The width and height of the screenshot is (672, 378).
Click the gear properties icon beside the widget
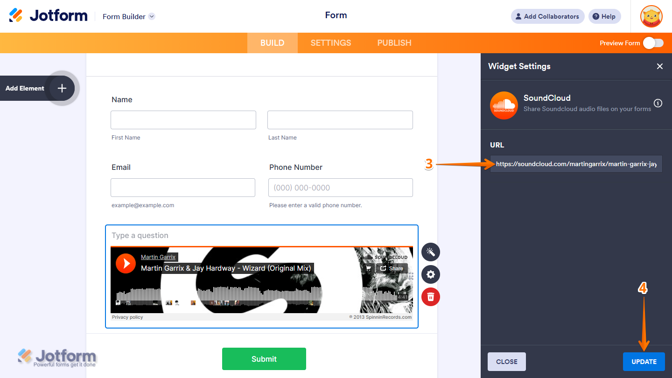(x=430, y=274)
